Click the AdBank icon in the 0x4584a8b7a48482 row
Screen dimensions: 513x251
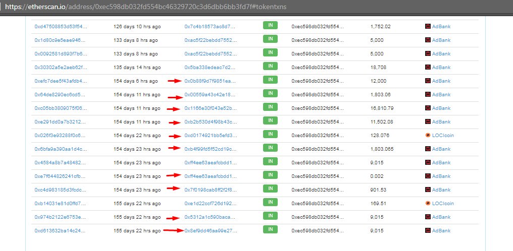pyautogui.click(x=428, y=163)
